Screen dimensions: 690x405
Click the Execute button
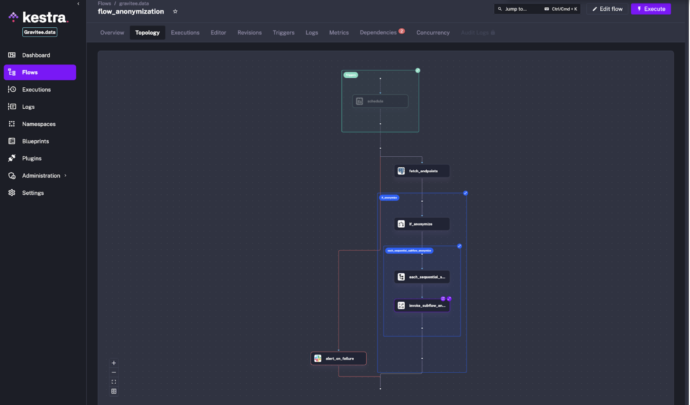[651, 9]
